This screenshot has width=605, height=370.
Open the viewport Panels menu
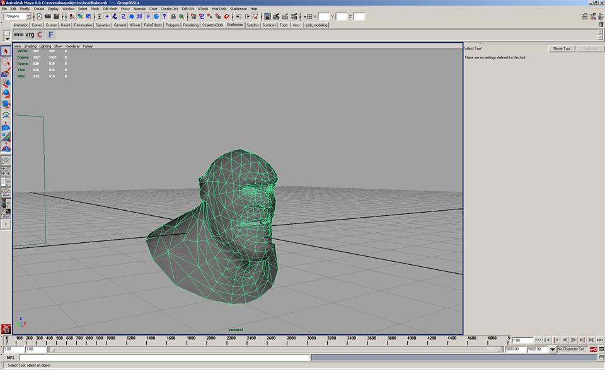pyautogui.click(x=88, y=47)
